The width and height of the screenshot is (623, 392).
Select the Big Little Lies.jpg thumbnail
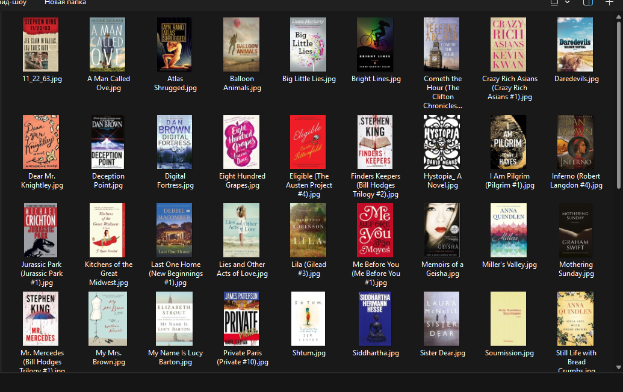pos(308,44)
